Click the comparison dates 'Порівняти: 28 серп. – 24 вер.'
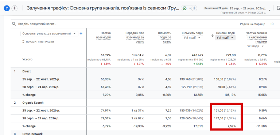 click(x=243, y=13)
